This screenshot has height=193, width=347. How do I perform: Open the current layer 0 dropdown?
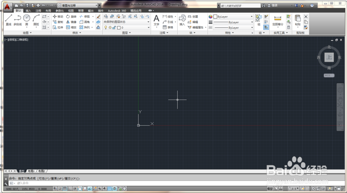[x=127, y=27]
